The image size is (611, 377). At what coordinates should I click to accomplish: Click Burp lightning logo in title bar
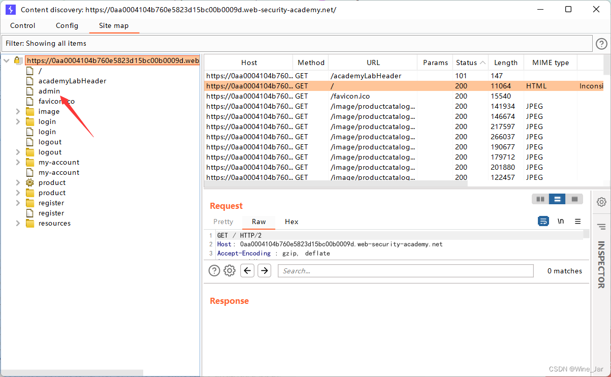pos(11,10)
